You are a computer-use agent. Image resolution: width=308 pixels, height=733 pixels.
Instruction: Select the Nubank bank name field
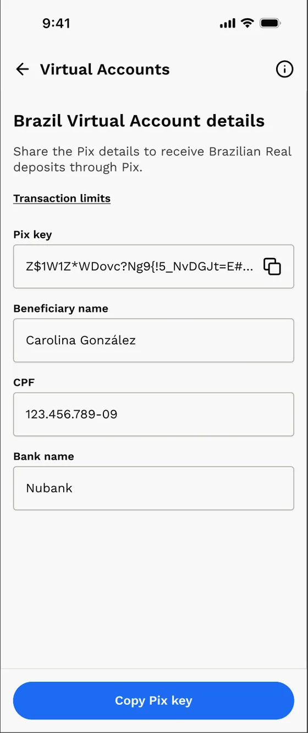153,488
